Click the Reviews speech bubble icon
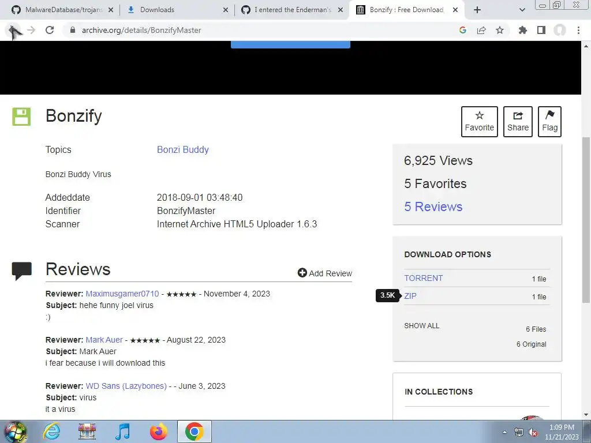The image size is (591, 443). click(x=21, y=271)
